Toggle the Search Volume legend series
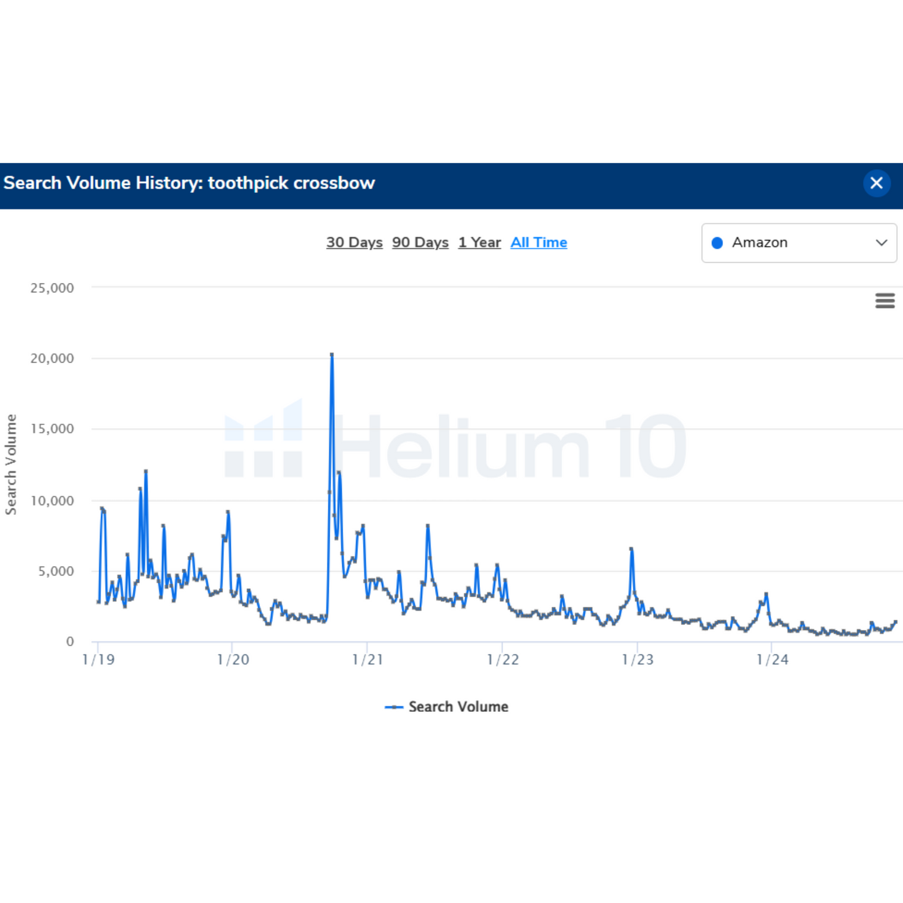Viewport: 903px width, 903px height. click(447, 707)
